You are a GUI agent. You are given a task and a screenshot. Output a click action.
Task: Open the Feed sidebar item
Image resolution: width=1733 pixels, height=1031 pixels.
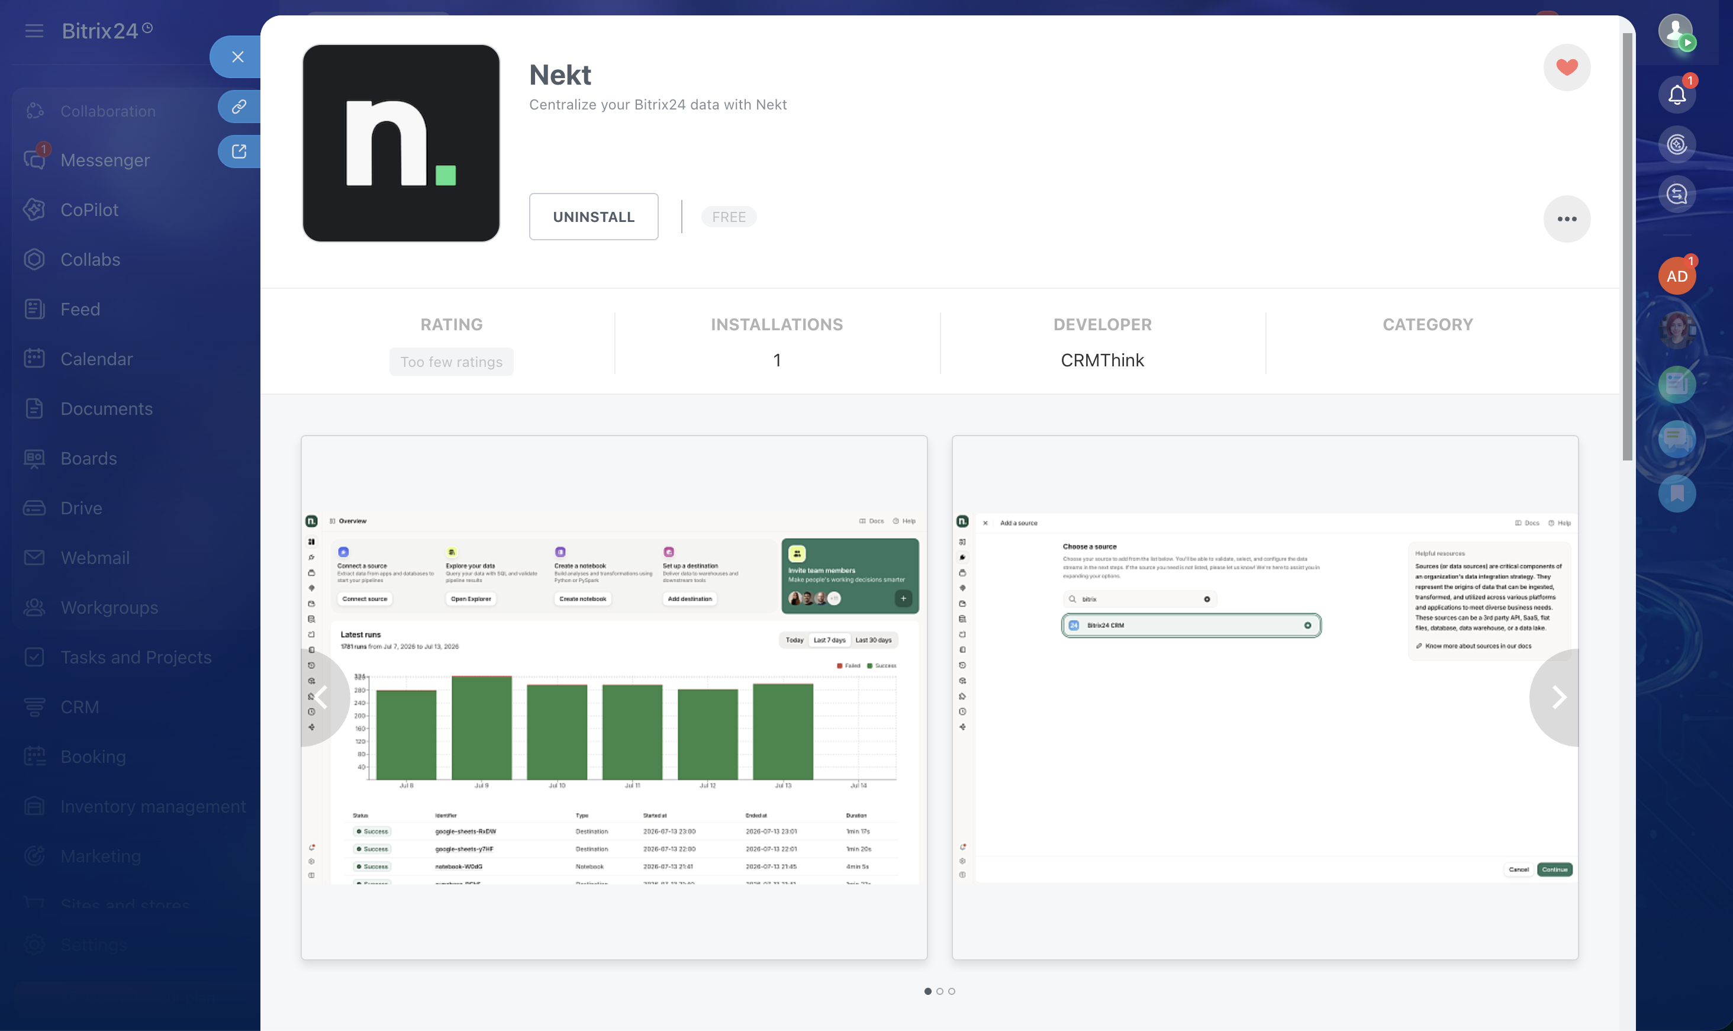[80, 309]
